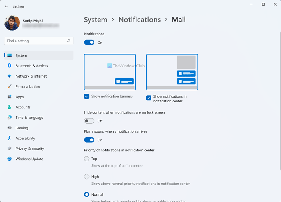Click the Network & internet Wi-Fi icon
The height and width of the screenshot is (202, 281).
(x=9, y=76)
